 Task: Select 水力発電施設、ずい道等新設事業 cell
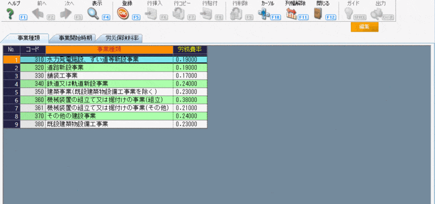point(110,59)
